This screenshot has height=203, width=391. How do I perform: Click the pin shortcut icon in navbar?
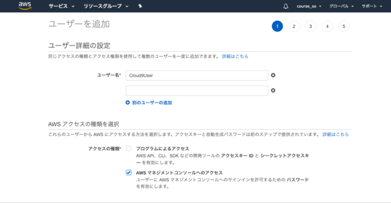click(140, 6)
